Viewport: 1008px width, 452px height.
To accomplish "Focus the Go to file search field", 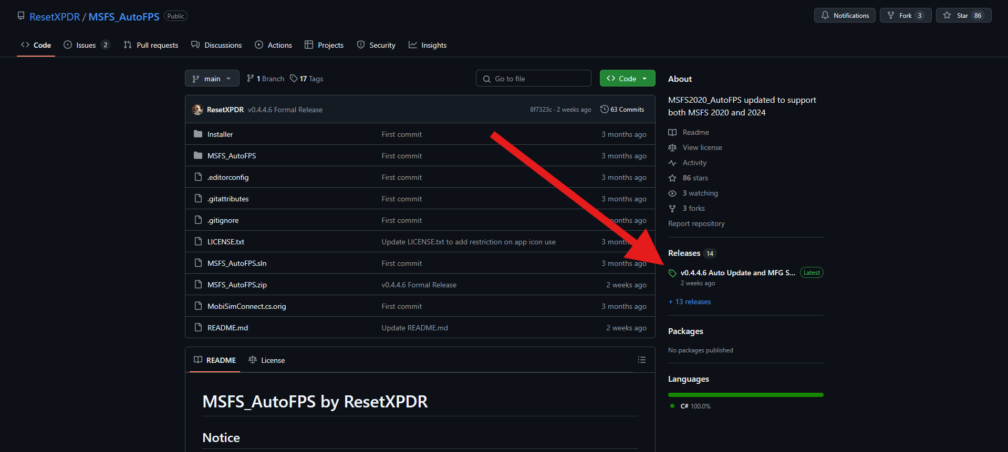I will click(x=534, y=79).
